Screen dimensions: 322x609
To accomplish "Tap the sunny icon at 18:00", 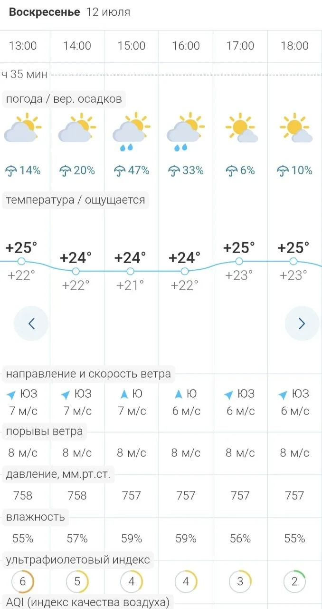I will pyautogui.click(x=296, y=128).
